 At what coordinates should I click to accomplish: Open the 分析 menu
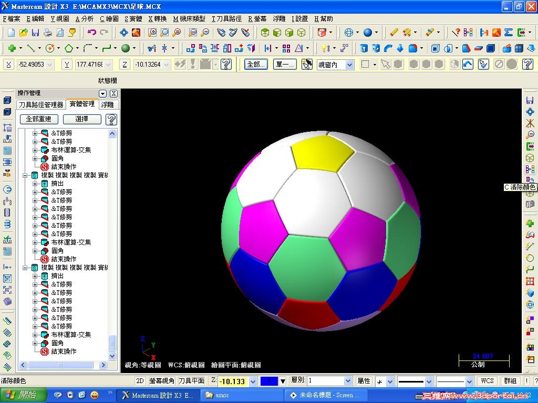tap(85, 19)
